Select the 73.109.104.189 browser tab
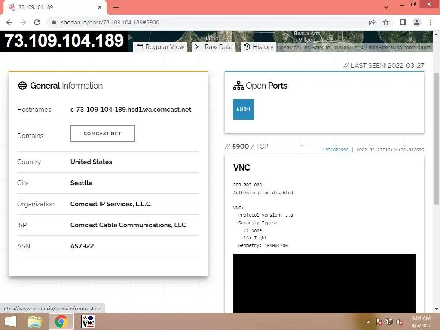The image size is (440, 330). tap(55, 7)
